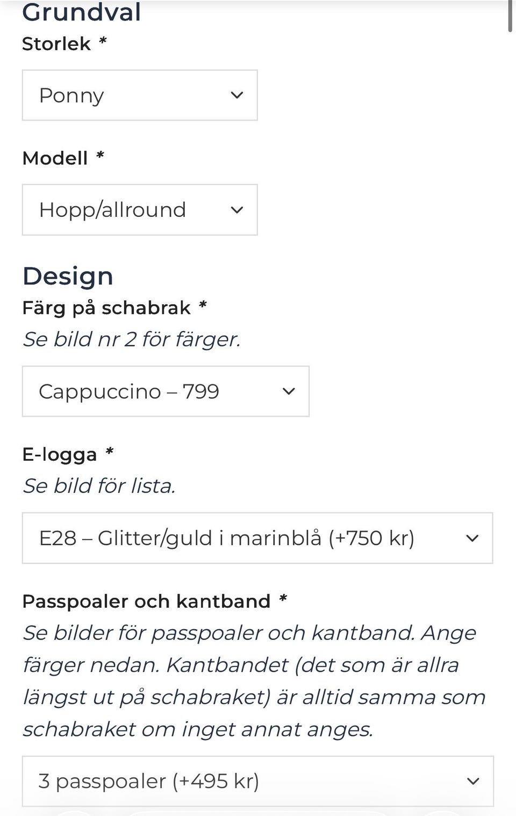Click the chevron arrow in the Storlek dropdown
The height and width of the screenshot is (816, 516).
(x=237, y=95)
